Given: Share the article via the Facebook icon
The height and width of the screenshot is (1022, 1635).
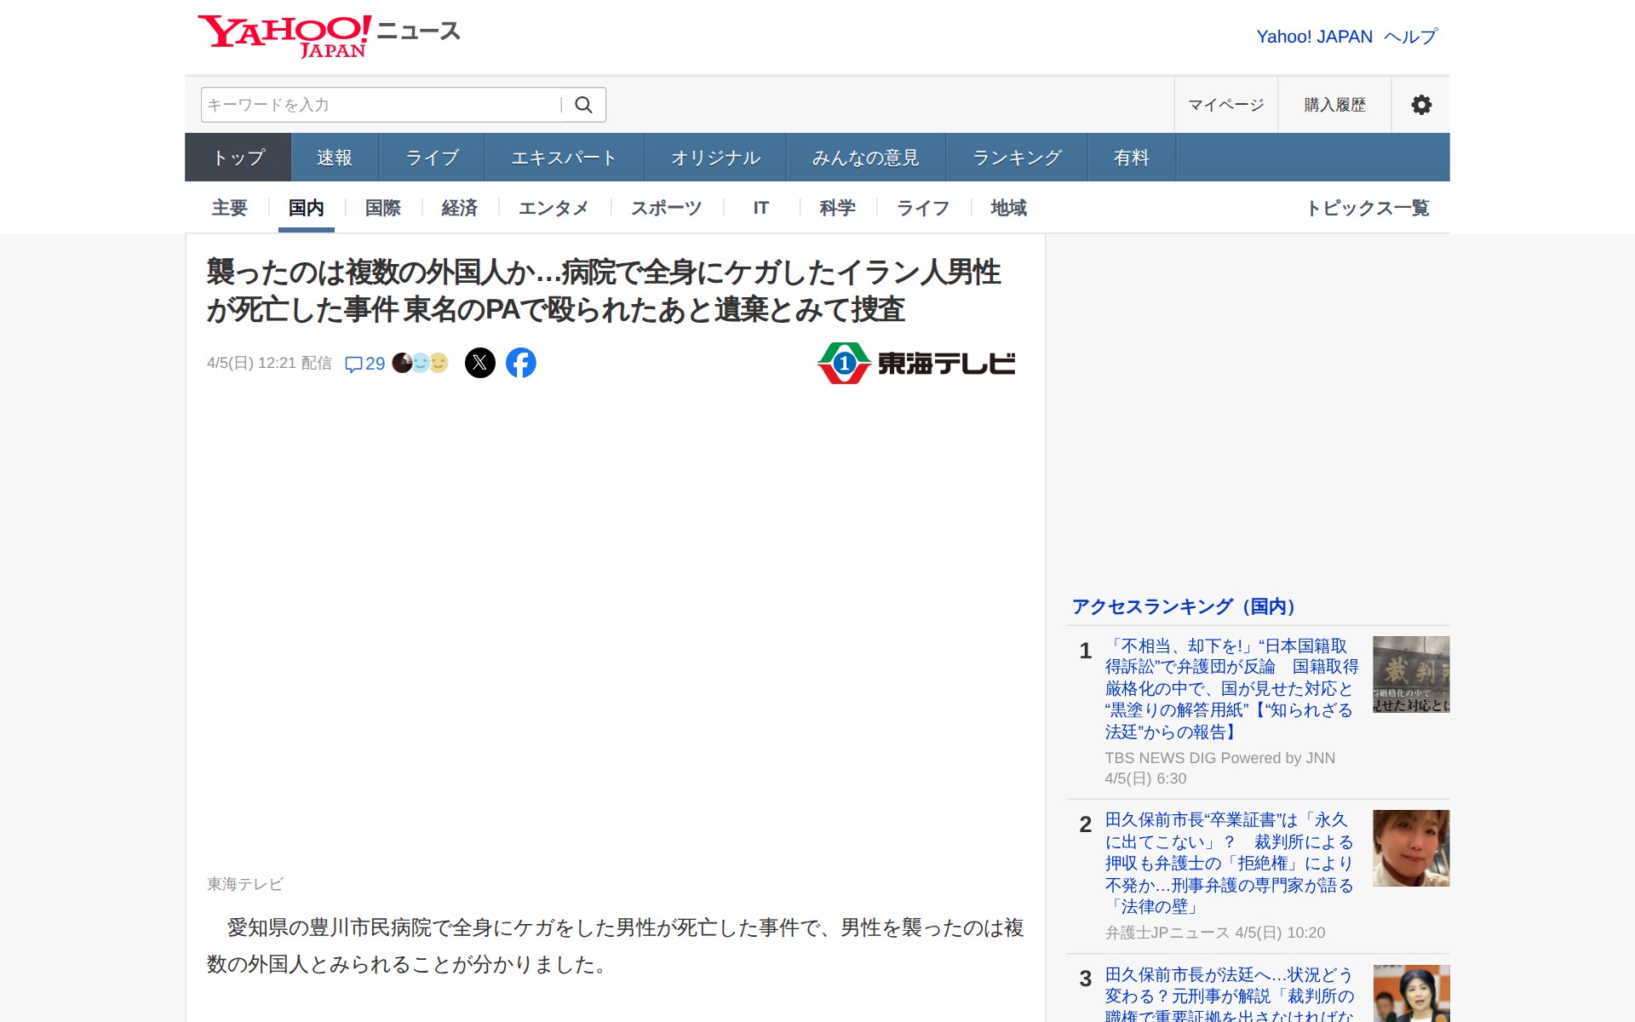Looking at the screenshot, I should pos(521,362).
